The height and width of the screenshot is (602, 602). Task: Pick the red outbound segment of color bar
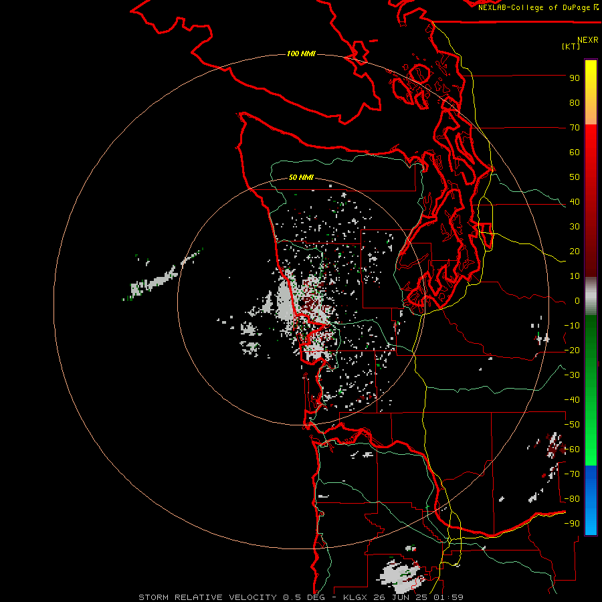click(591, 201)
